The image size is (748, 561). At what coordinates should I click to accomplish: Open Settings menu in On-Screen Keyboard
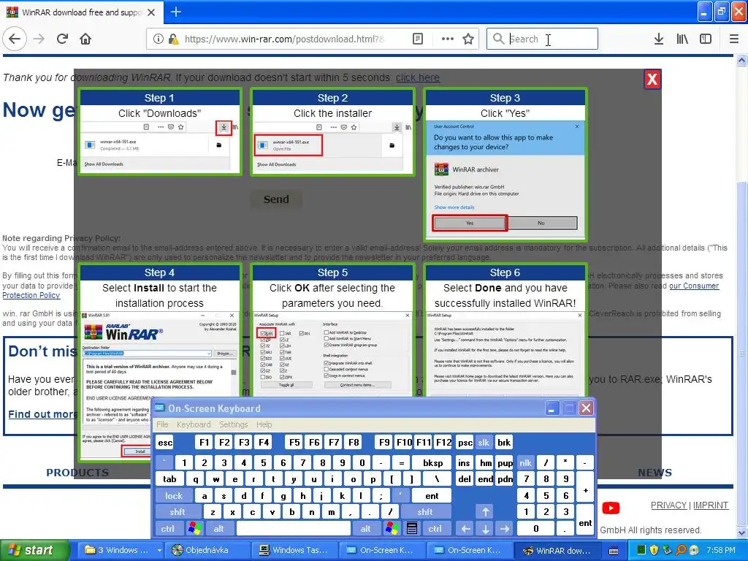[x=233, y=424]
